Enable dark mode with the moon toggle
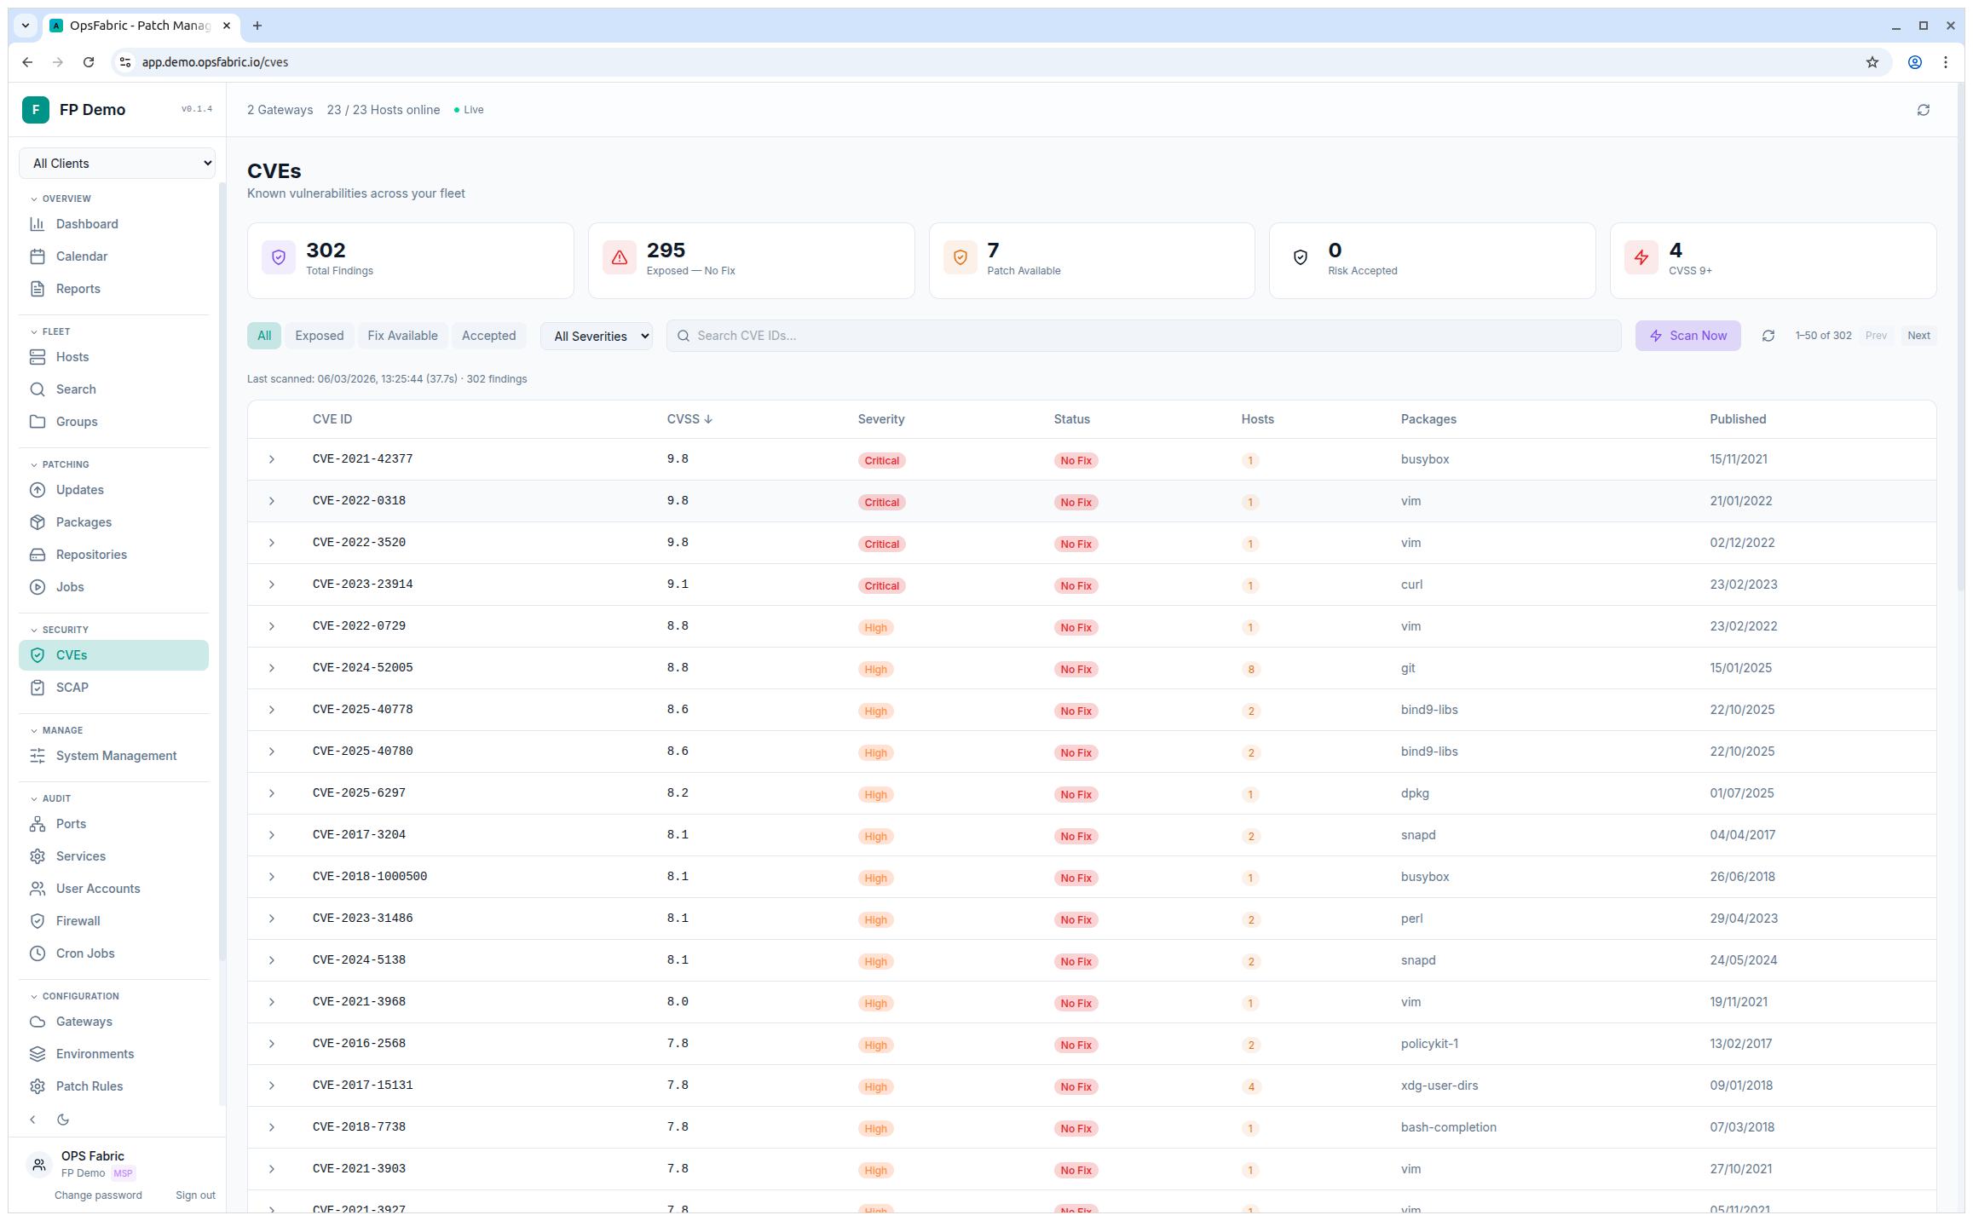1973x1221 pixels. [63, 1119]
